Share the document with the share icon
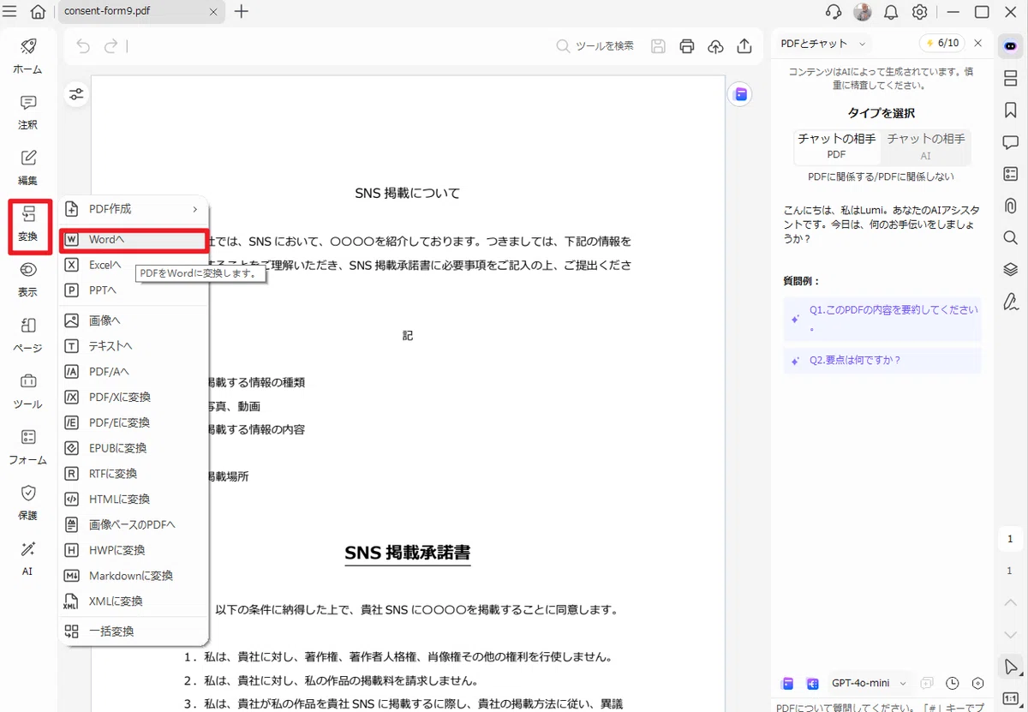The height and width of the screenshot is (712, 1028). click(x=744, y=46)
